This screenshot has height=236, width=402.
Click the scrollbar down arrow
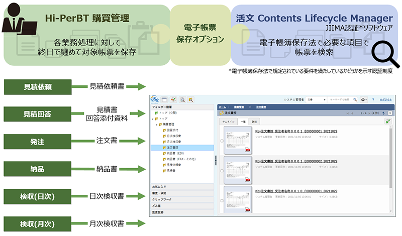pyautogui.click(x=391, y=211)
